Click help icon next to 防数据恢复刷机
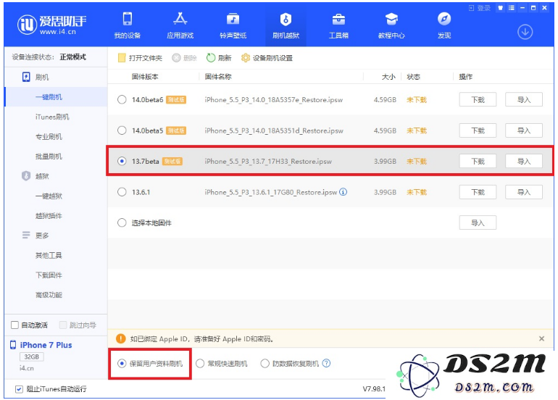Screen dimensions: 558x400 pos(326,363)
